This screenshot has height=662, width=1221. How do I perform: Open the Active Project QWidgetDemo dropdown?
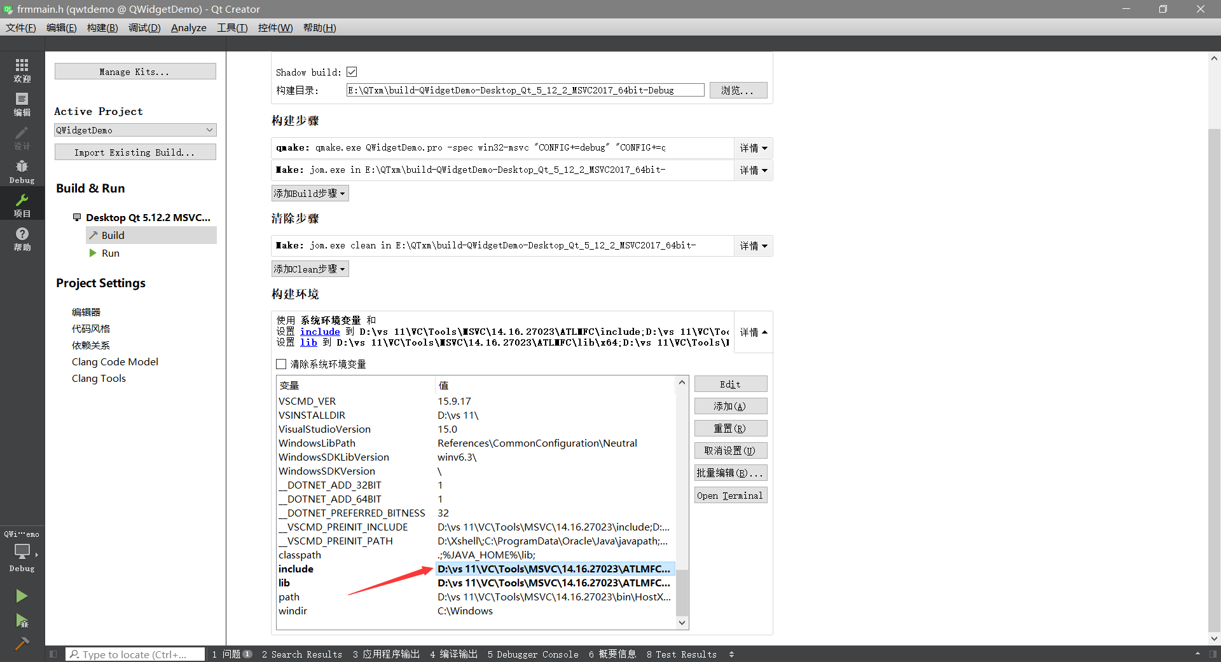(135, 130)
